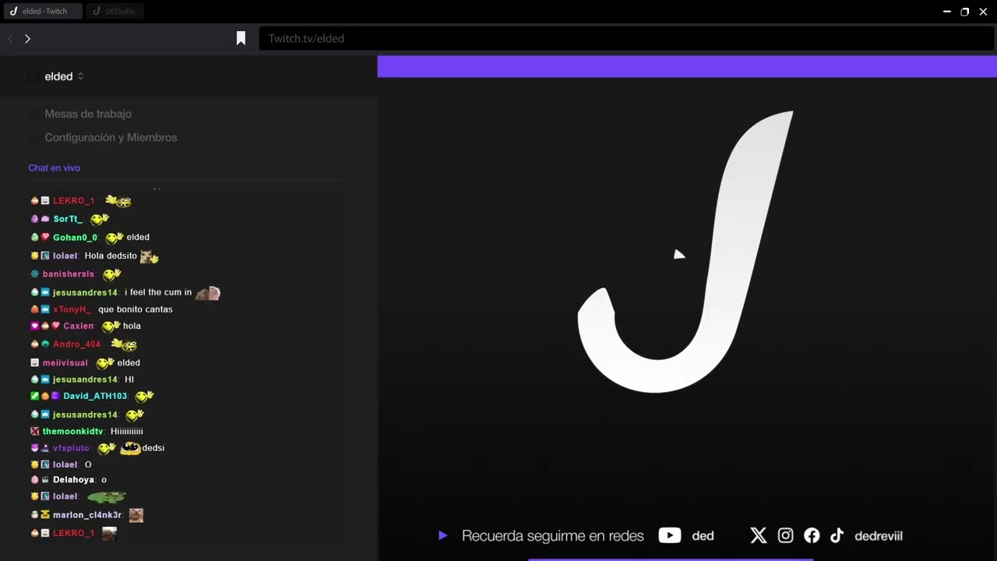Viewport: 997px width, 561px height.
Task: Click the dedreviil handle text
Action: tap(879, 536)
